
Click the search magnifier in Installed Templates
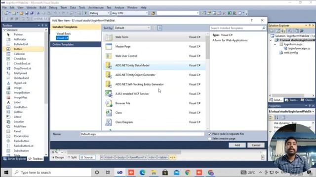click(264, 28)
